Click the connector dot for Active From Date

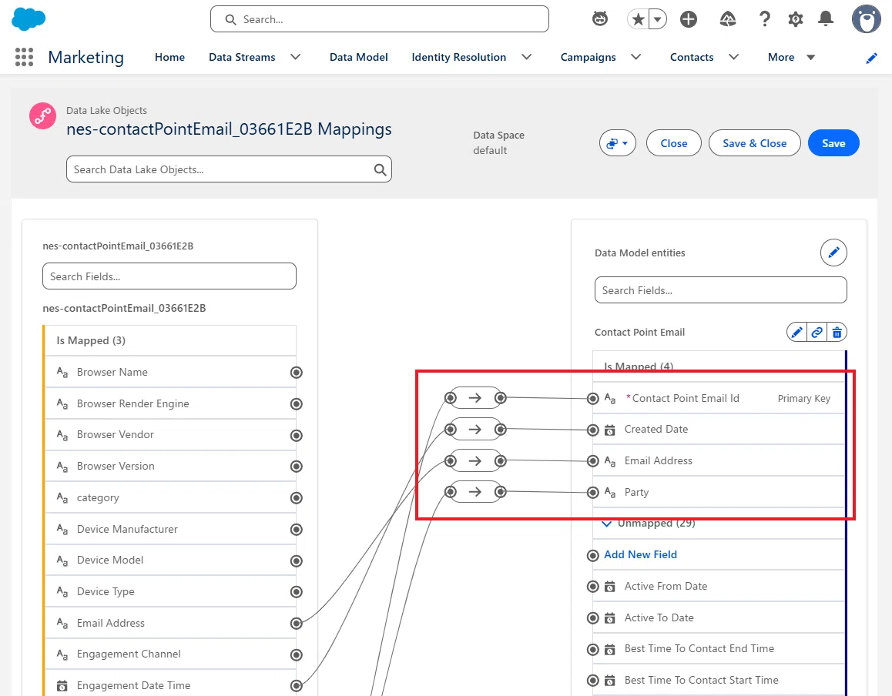(593, 586)
